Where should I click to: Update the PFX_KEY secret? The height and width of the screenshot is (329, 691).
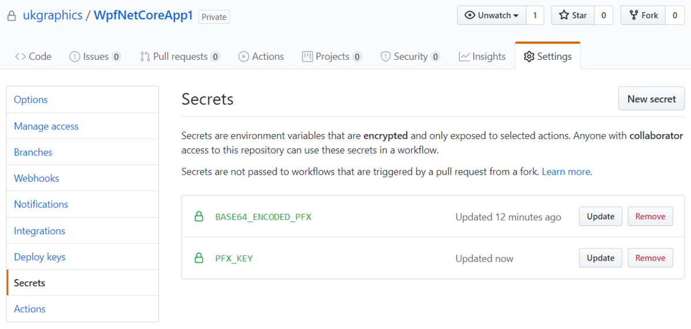tap(601, 258)
